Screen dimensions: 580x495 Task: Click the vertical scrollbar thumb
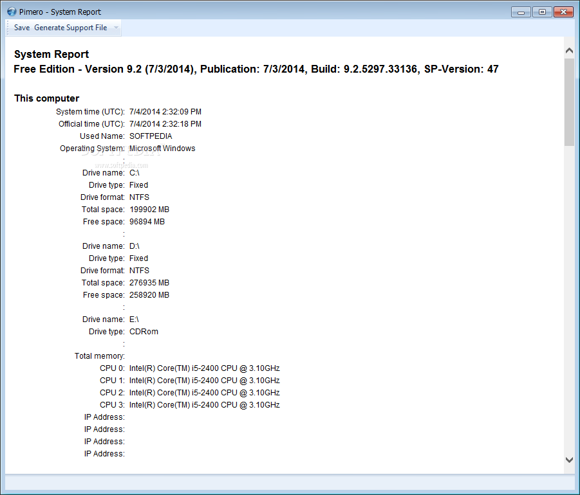point(569,102)
